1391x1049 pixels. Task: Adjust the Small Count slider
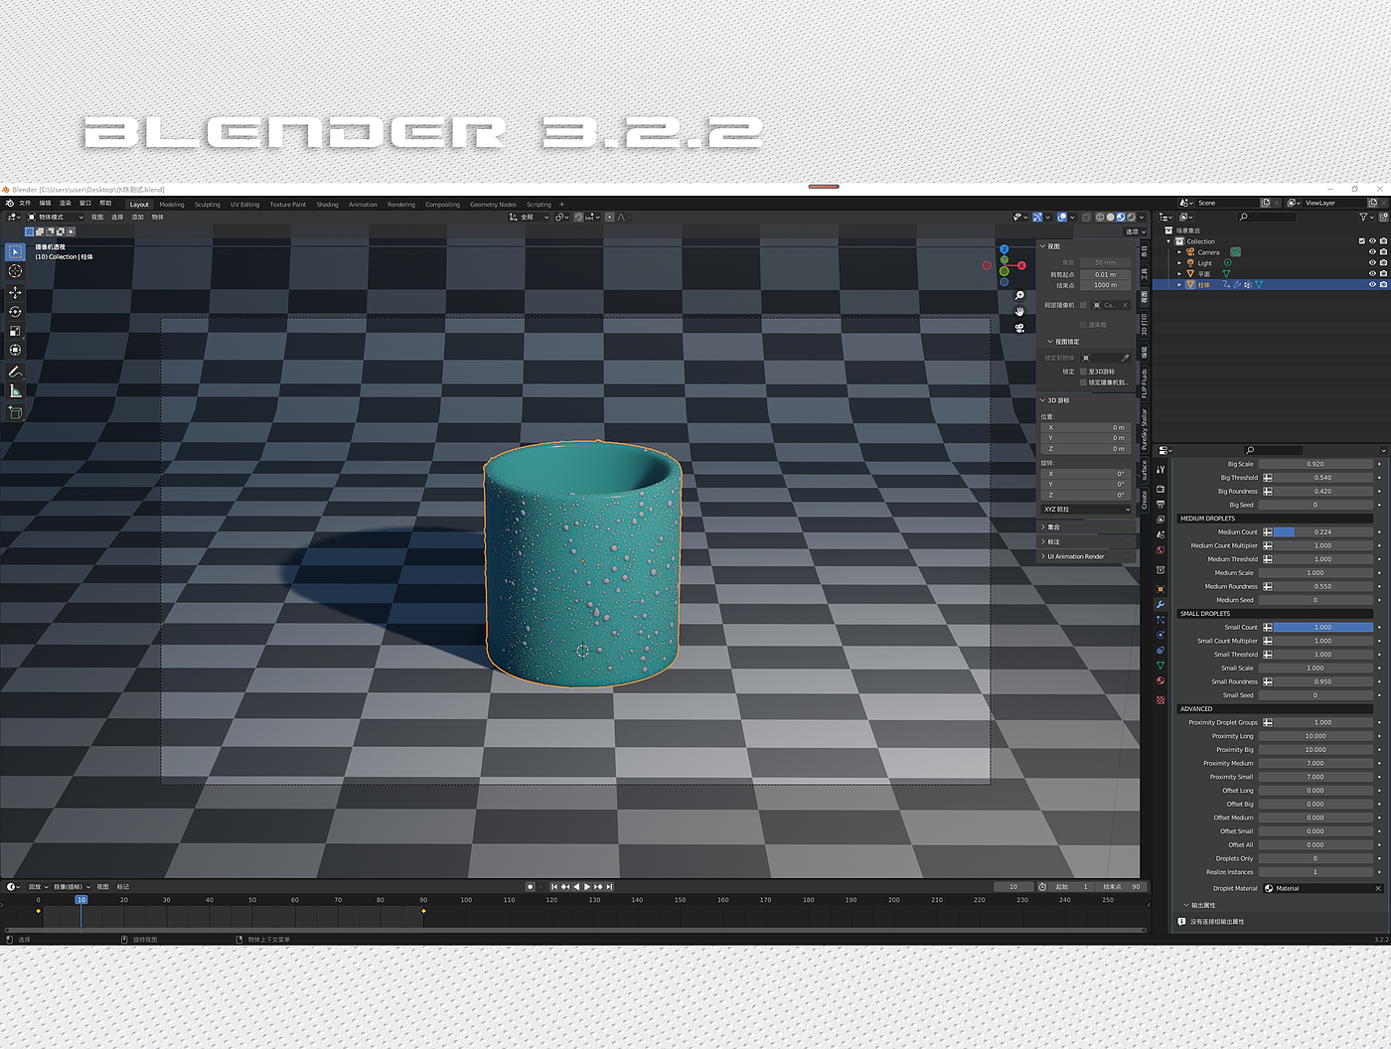pos(1323,628)
